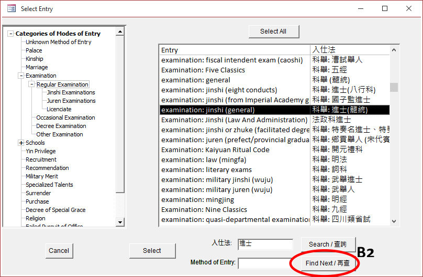The width and height of the screenshot is (423, 277).
Task: Open the Yin Privilege category
Action: [x=40, y=151]
